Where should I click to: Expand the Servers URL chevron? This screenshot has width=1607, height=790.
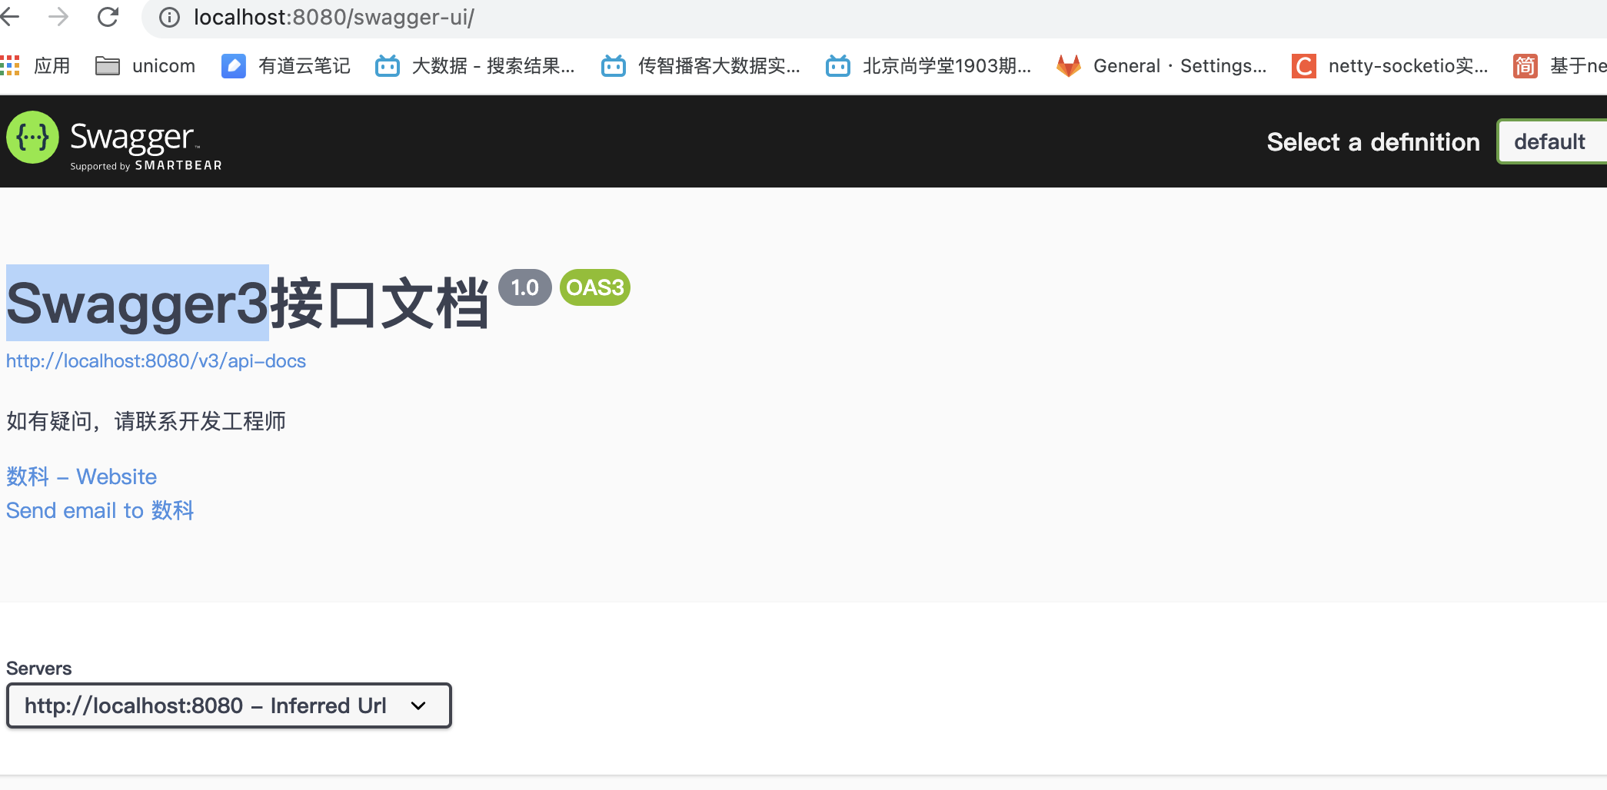pos(418,705)
